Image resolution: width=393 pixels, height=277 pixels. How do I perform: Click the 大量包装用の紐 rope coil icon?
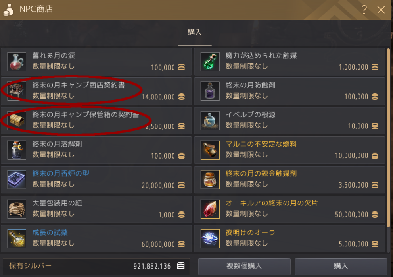17,209
